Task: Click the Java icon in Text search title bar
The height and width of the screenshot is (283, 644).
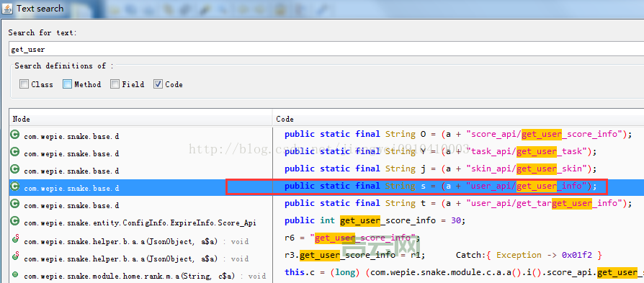Action: (x=7, y=8)
